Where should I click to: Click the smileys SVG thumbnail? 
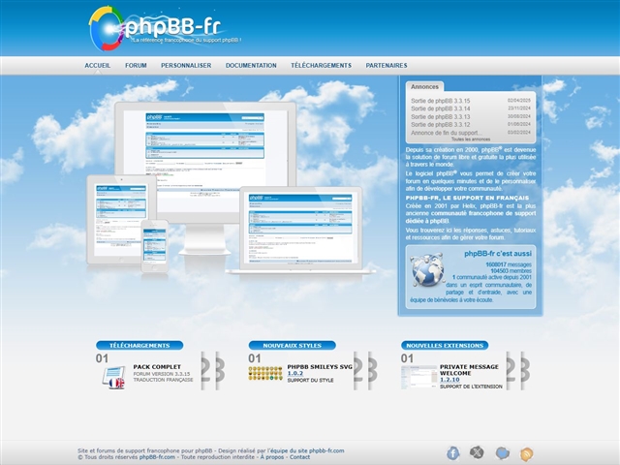(x=265, y=373)
